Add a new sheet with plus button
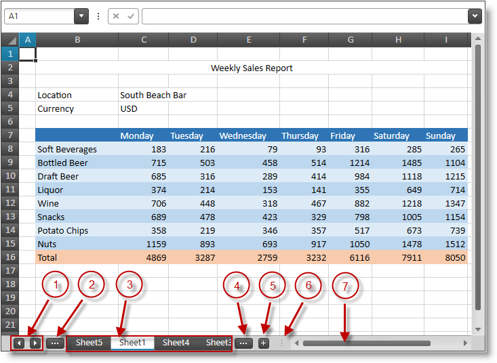Screen dimensions: 497x363 click(264, 343)
